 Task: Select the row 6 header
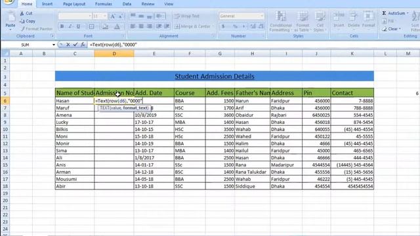coord(5,101)
